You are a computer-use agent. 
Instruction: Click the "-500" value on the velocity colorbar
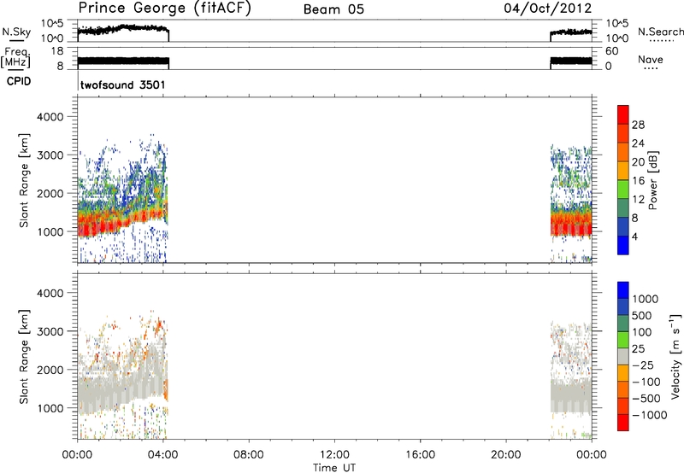646,398
